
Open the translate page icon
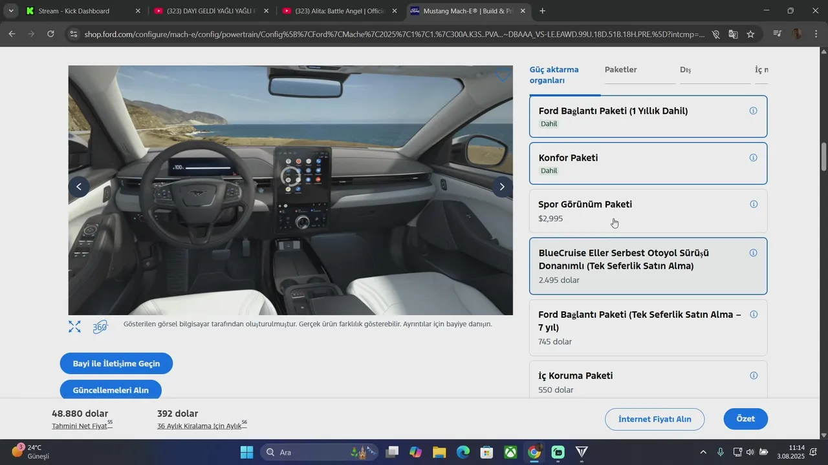pyautogui.click(x=733, y=34)
